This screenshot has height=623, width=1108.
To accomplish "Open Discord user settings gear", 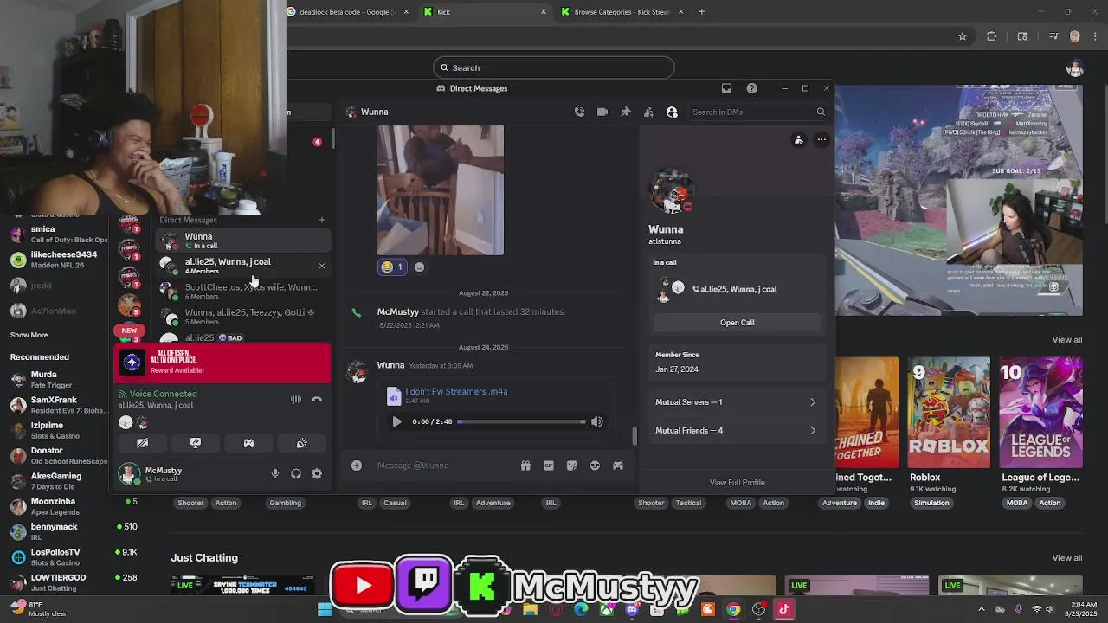I will click(x=317, y=473).
